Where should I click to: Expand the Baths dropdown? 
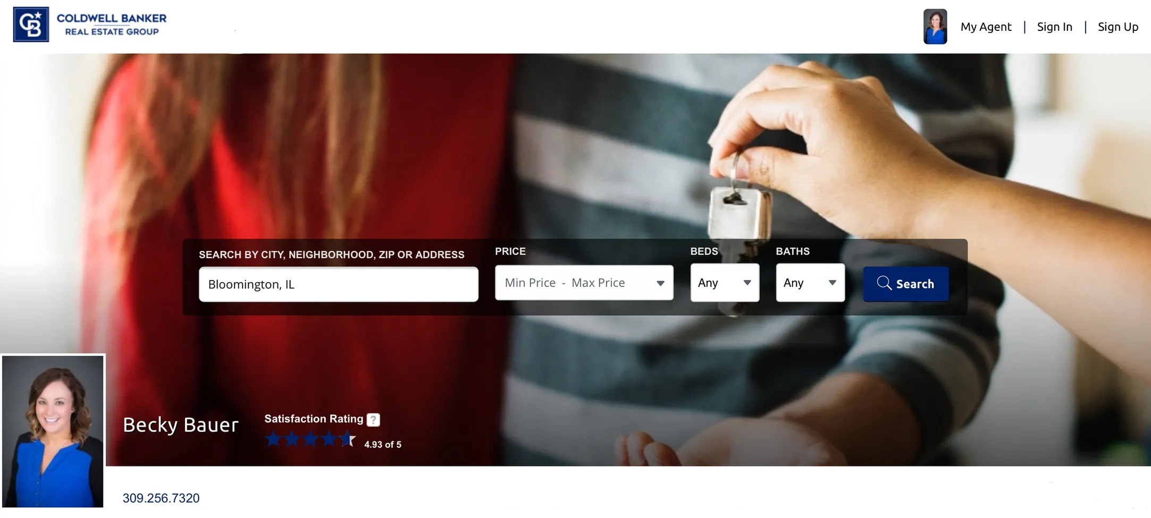tap(810, 283)
